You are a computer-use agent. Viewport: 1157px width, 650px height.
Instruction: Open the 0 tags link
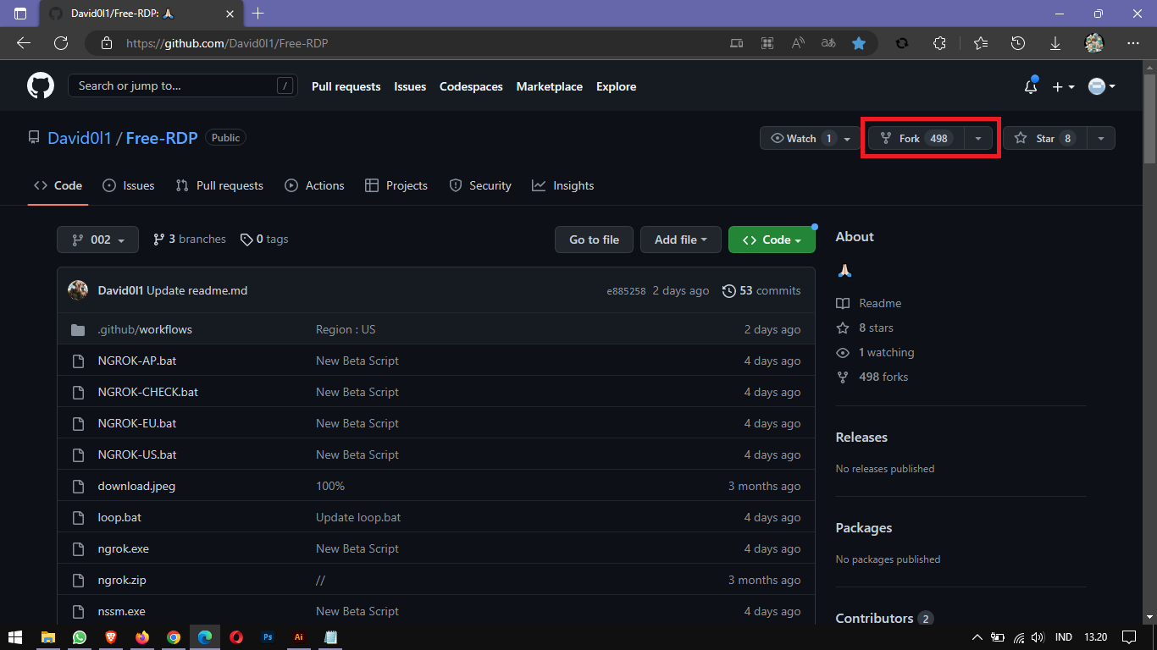(x=264, y=240)
